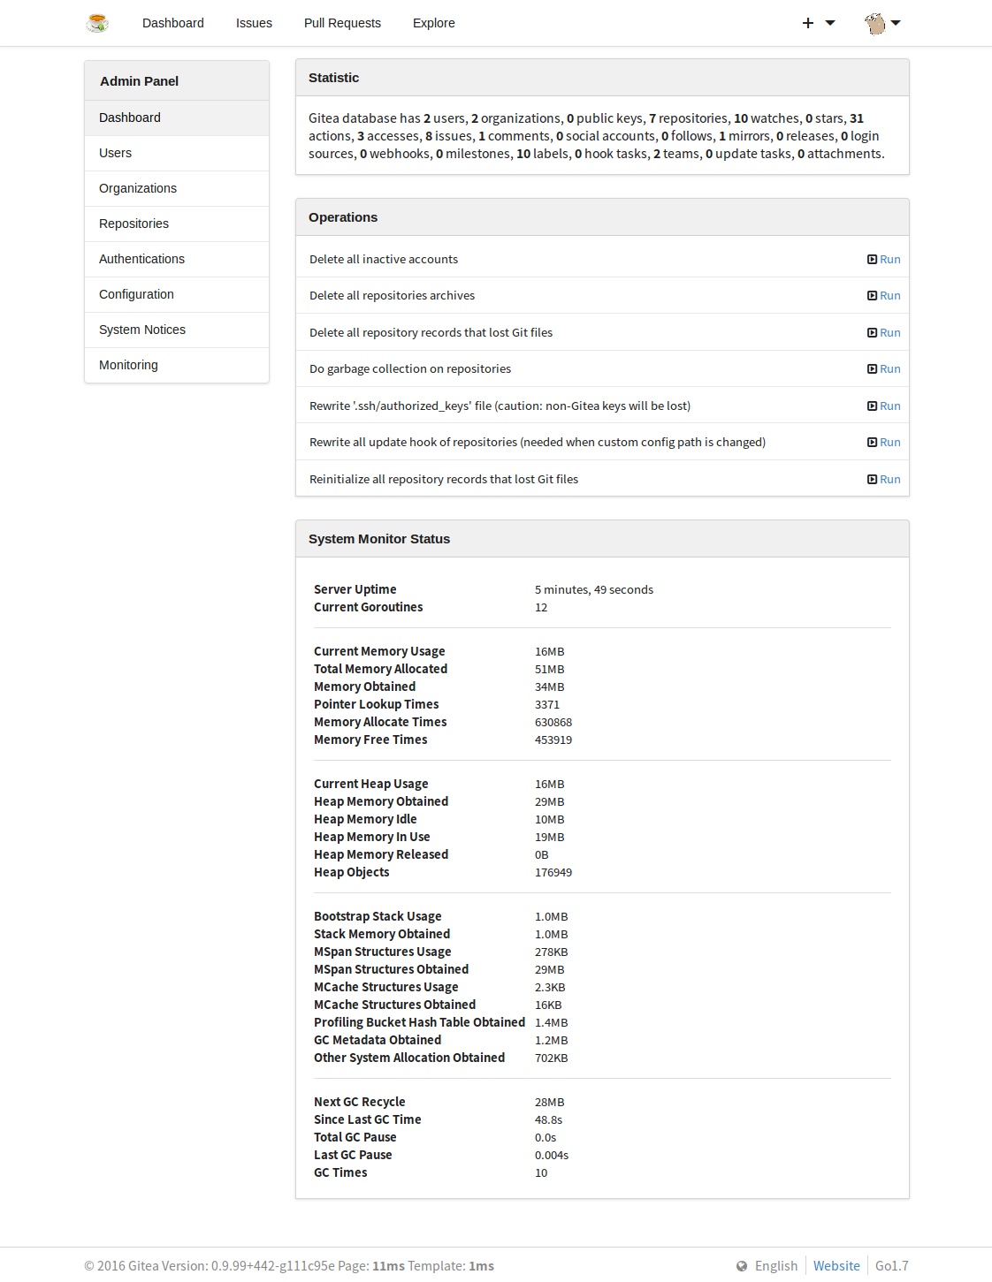
Task: Open the Authentications admin section
Action: 141,259
